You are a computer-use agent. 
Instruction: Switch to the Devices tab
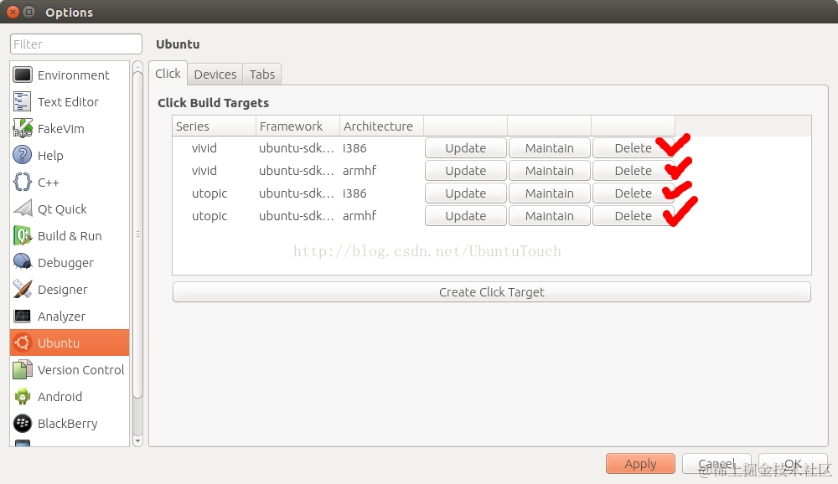215,75
